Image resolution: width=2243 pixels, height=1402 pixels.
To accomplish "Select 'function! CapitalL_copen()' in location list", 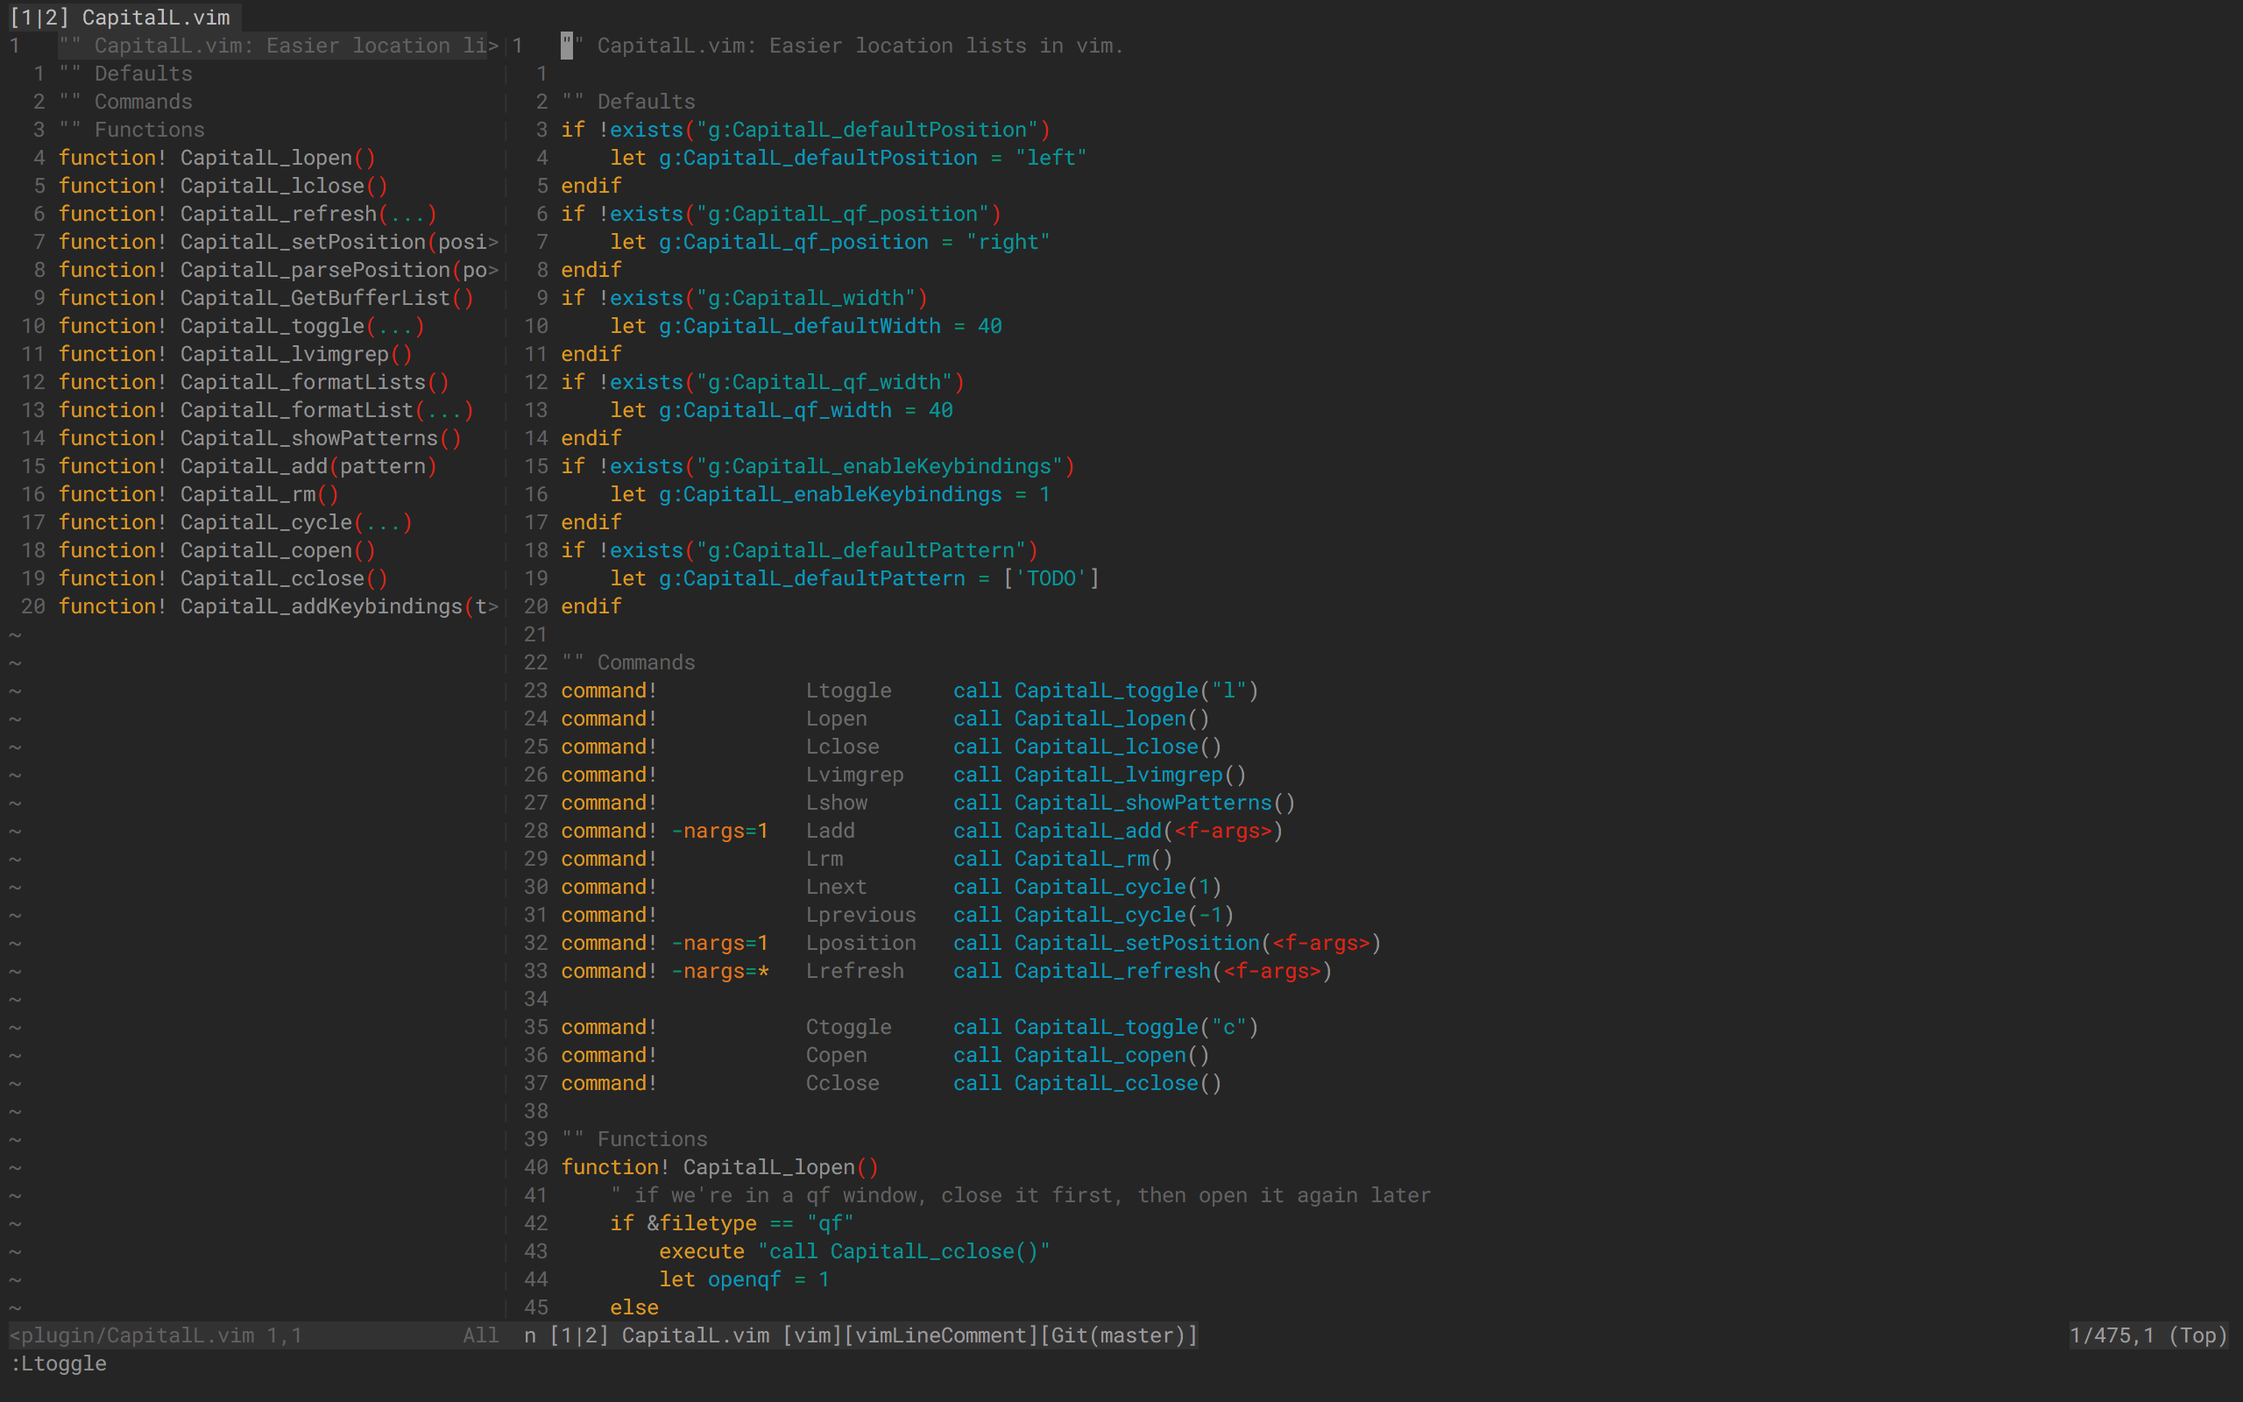I will coord(217,550).
